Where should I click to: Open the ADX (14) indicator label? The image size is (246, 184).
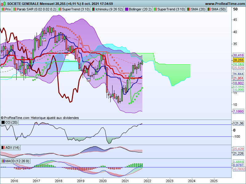tap(12, 148)
